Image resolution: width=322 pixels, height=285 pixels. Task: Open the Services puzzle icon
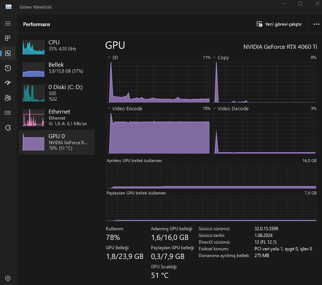click(8, 128)
